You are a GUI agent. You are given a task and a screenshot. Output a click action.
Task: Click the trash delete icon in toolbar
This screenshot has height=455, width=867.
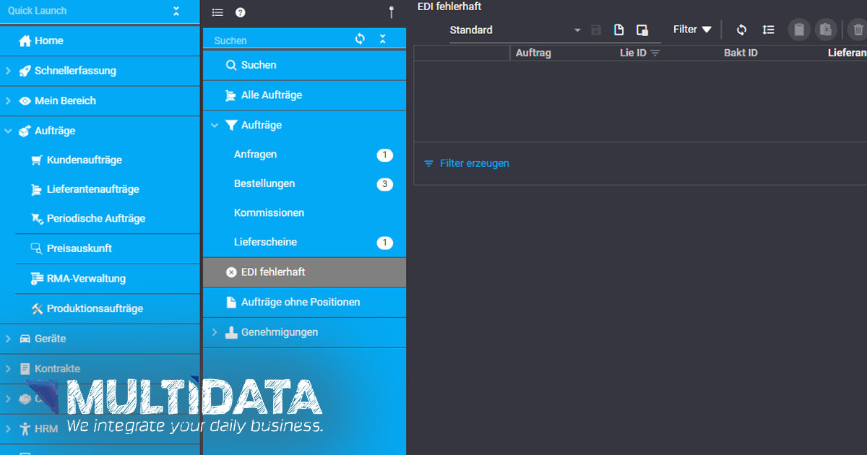[x=858, y=30]
